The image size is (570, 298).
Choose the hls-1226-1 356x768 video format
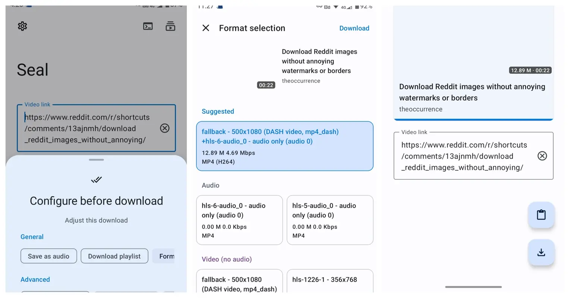330,281
